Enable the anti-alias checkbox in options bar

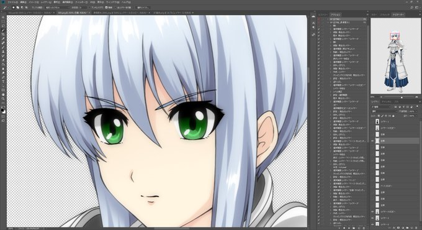(x=106, y=7)
